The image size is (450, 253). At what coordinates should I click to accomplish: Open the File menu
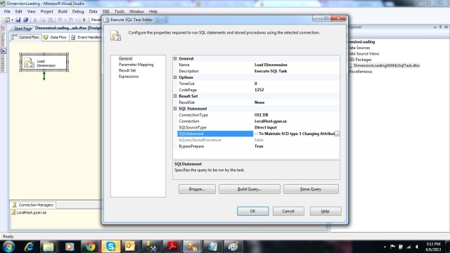(7, 11)
